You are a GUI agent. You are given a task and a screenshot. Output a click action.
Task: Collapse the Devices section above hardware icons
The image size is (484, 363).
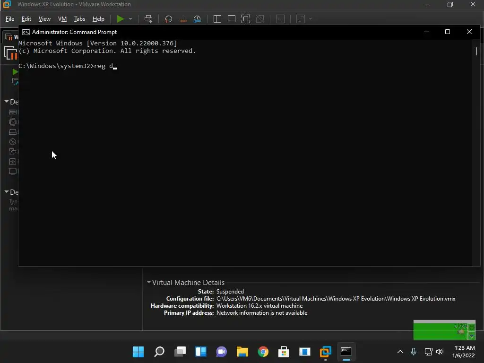coord(7,102)
